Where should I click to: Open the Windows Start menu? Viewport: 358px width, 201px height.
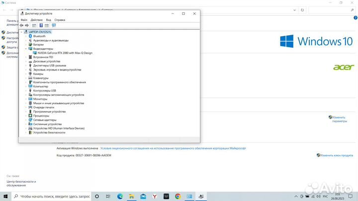click(5, 196)
